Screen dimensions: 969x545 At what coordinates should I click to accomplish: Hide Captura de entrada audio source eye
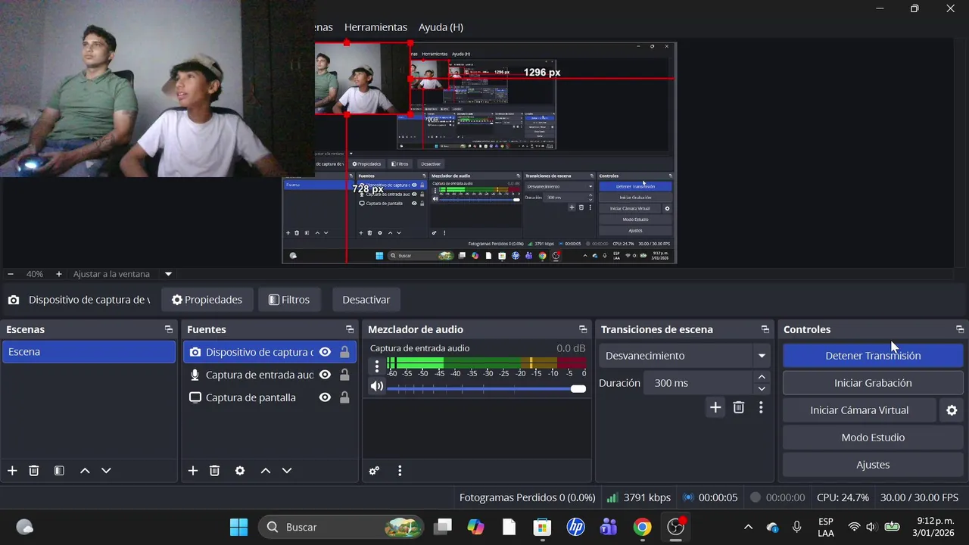coord(325,375)
